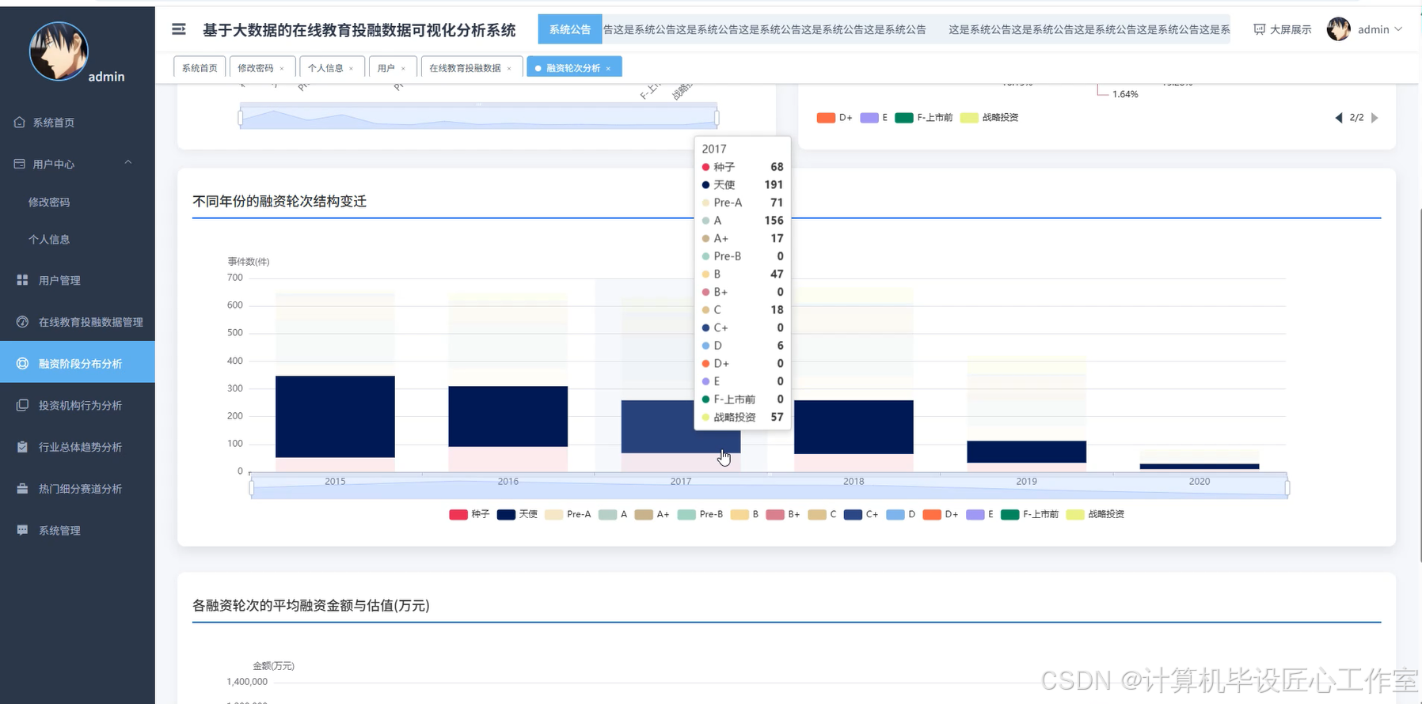The image size is (1422, 704).
Task: Toggle B series in bottom legend
Action: pos(744,514)
